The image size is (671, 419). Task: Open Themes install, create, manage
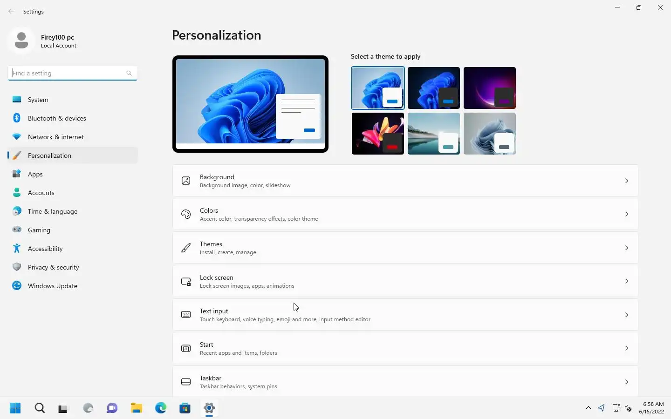(405, 248)
